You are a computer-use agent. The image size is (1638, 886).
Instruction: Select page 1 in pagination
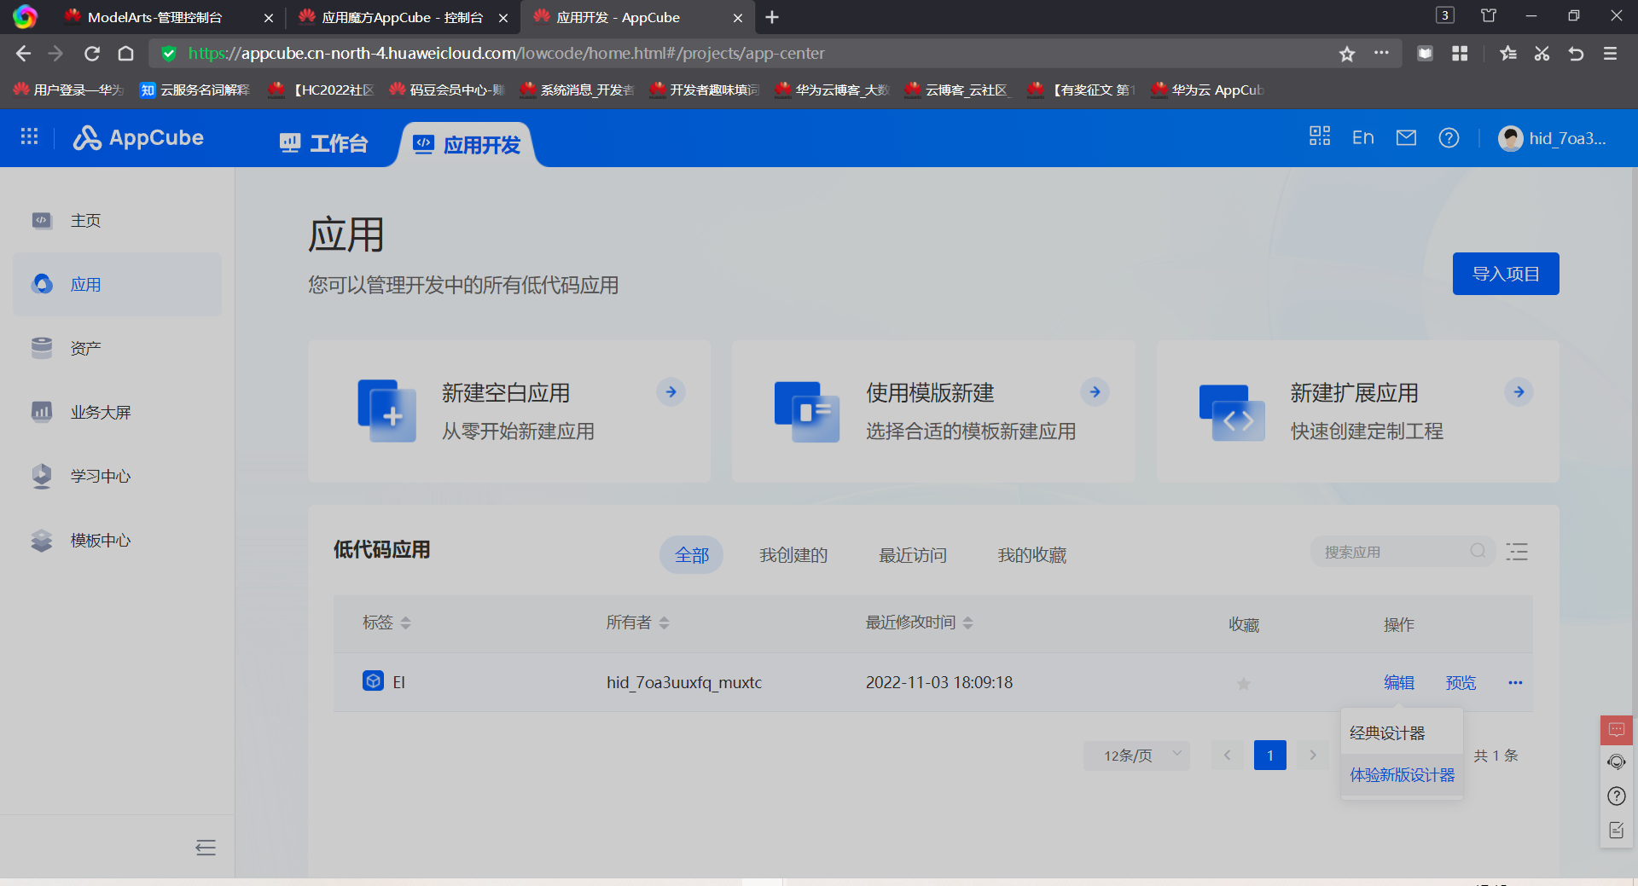point(1269,756)
